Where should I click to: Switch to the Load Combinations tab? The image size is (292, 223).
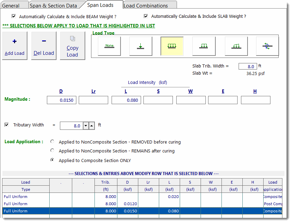(150, 5)
